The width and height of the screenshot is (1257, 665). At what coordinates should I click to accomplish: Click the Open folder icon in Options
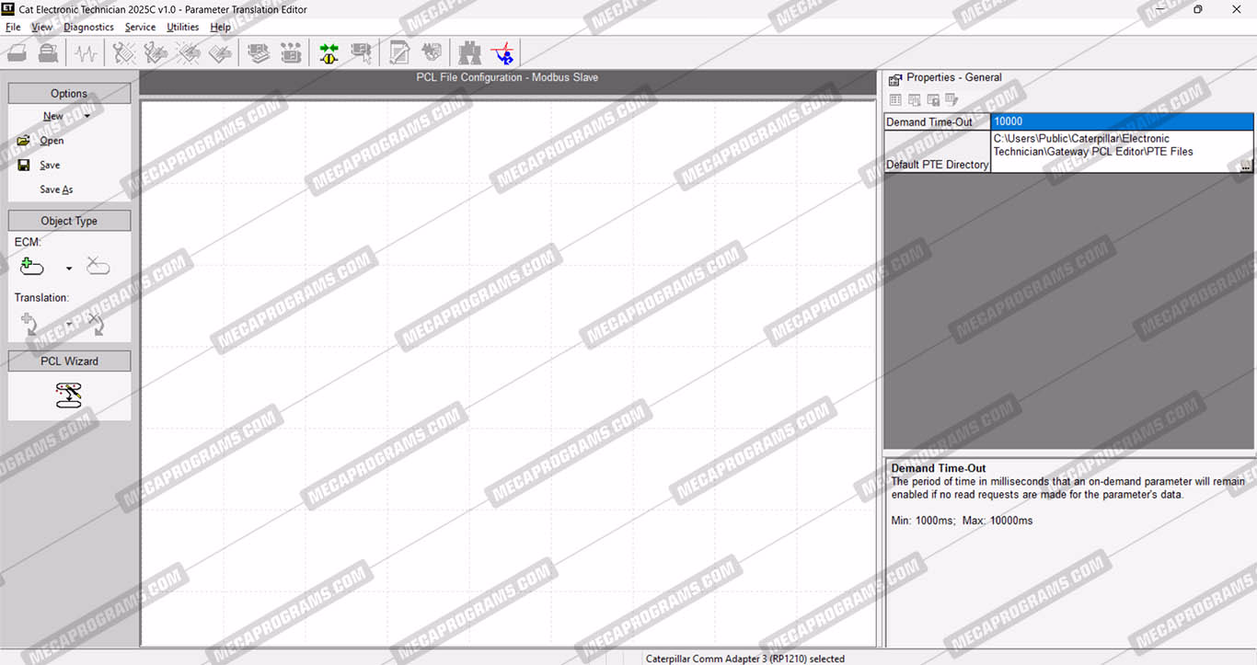tap(24, 141)
